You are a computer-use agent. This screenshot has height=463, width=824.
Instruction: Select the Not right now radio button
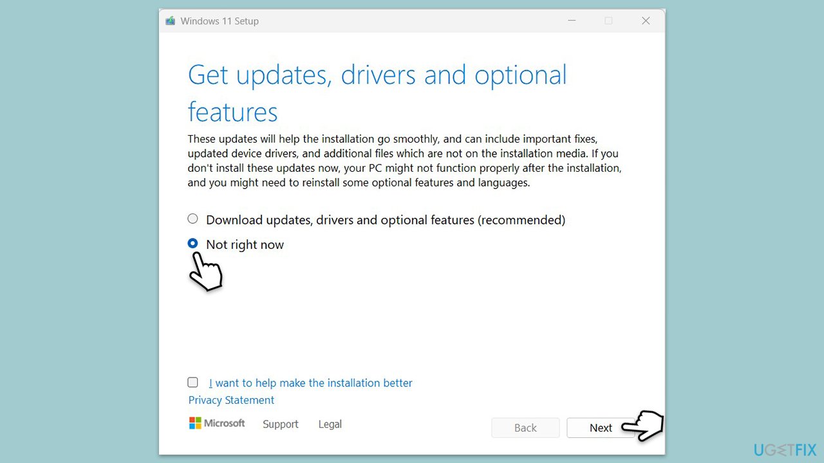click(192, 243)
